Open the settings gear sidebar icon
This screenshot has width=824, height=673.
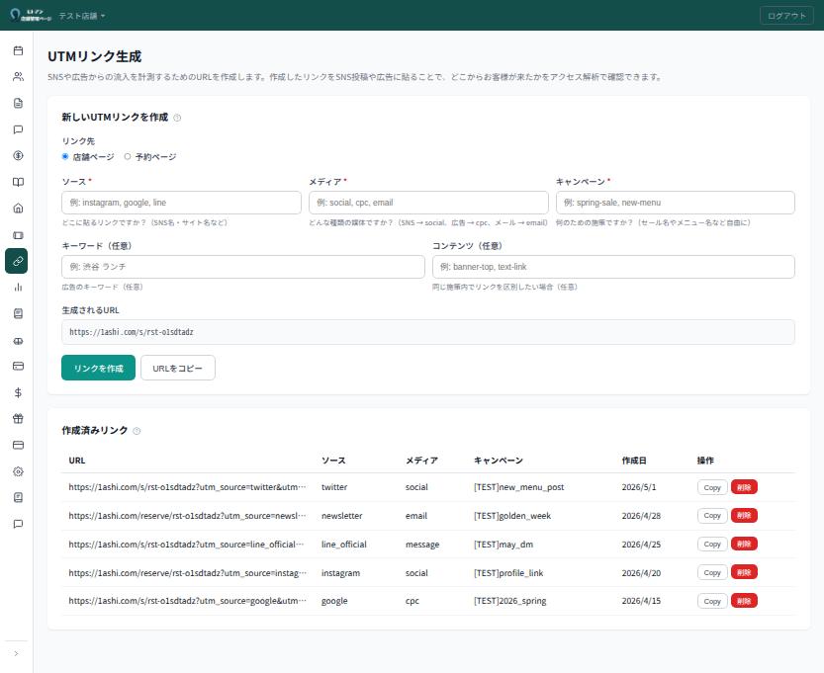click(18, 471)
